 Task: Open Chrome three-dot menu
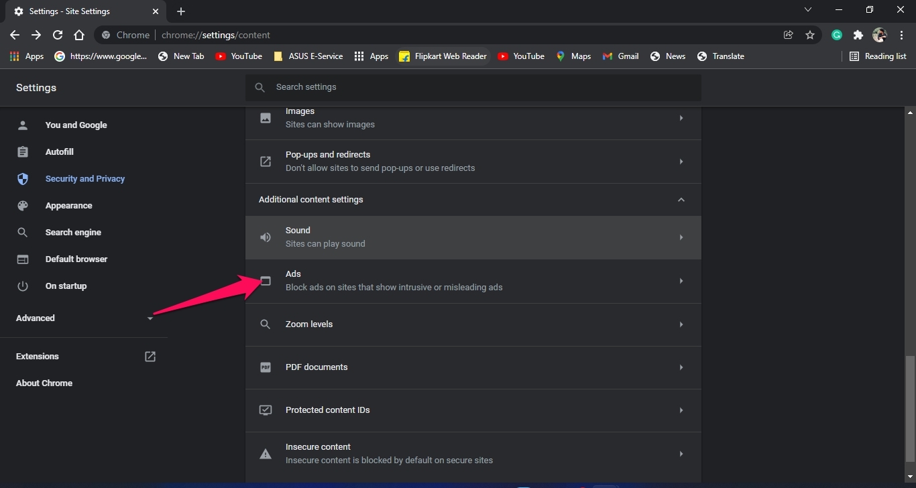click(x=901, y=35)
